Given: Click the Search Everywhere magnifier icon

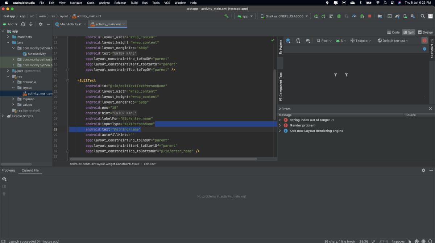Looking at the screenshot, I should click(x=423, y=16).
